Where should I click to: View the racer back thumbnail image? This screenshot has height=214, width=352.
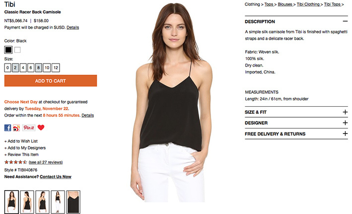27,202
